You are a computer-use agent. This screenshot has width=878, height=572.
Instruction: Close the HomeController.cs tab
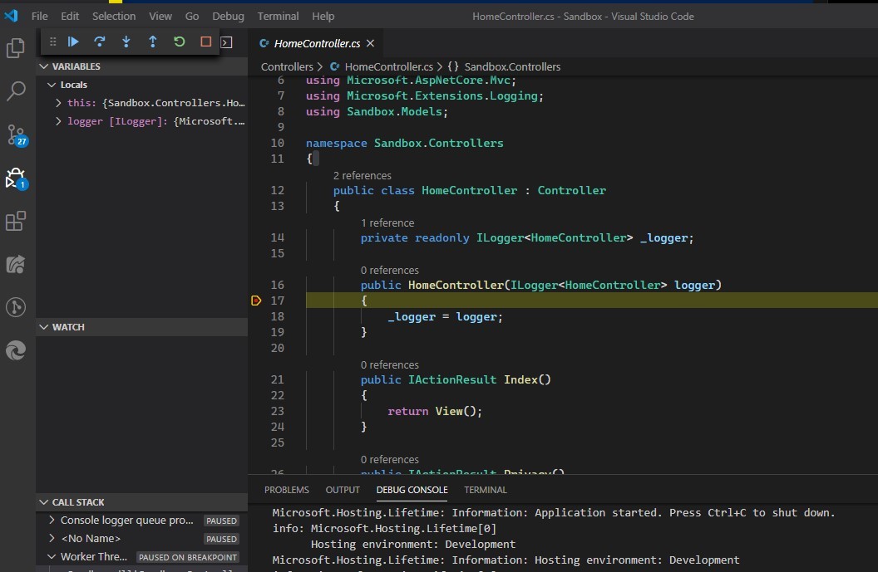click(370, 43)
